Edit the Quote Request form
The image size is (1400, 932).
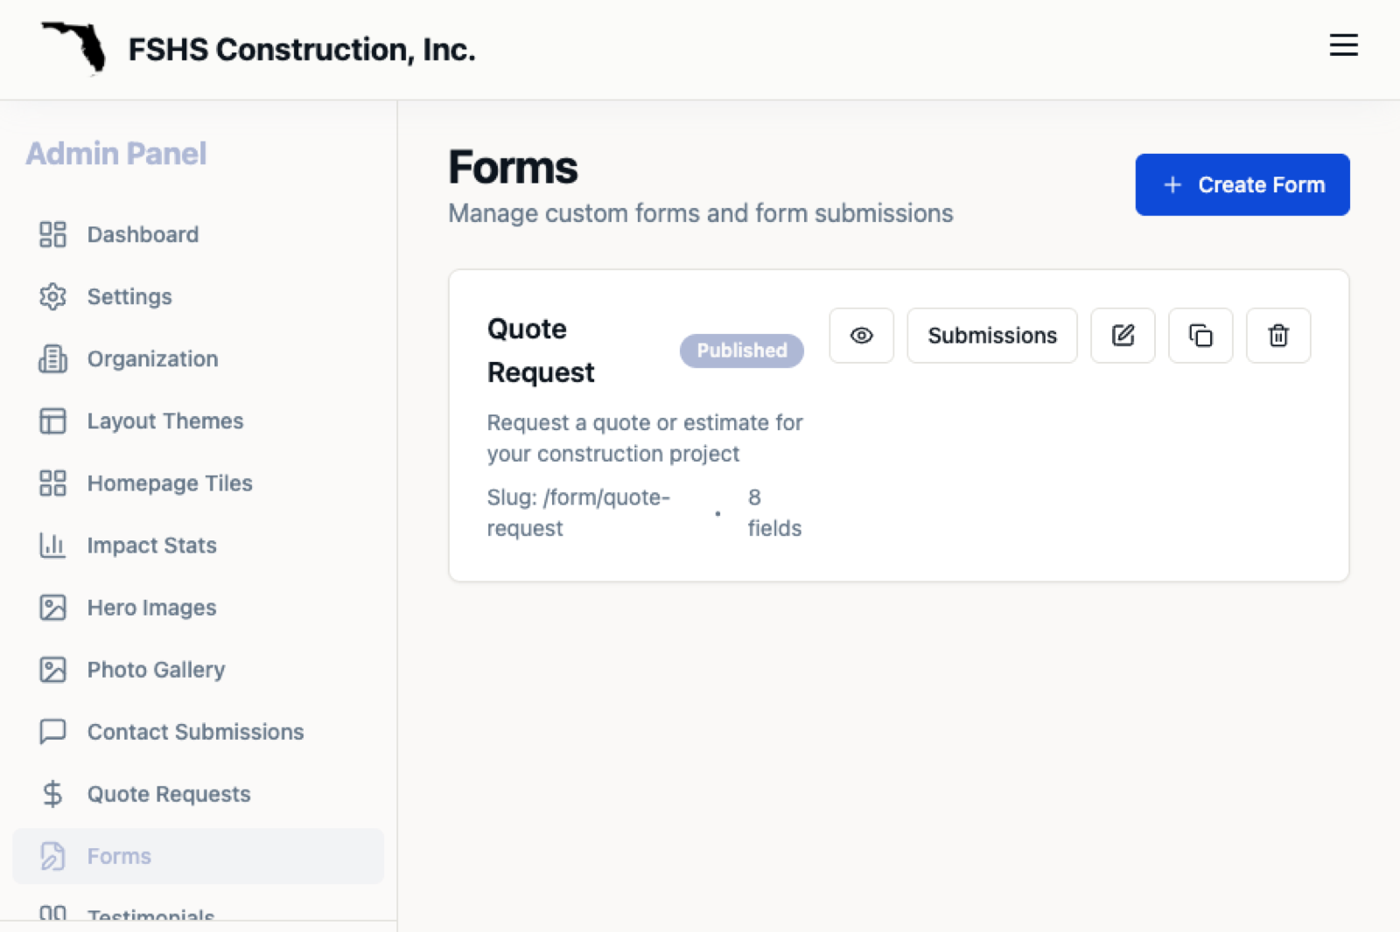(x=1123, y=336)
